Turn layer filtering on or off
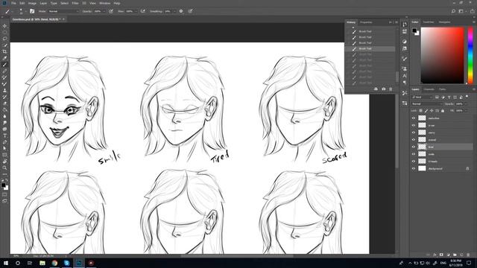The width and height of the screenshot is (477, 268). point(467,97)
